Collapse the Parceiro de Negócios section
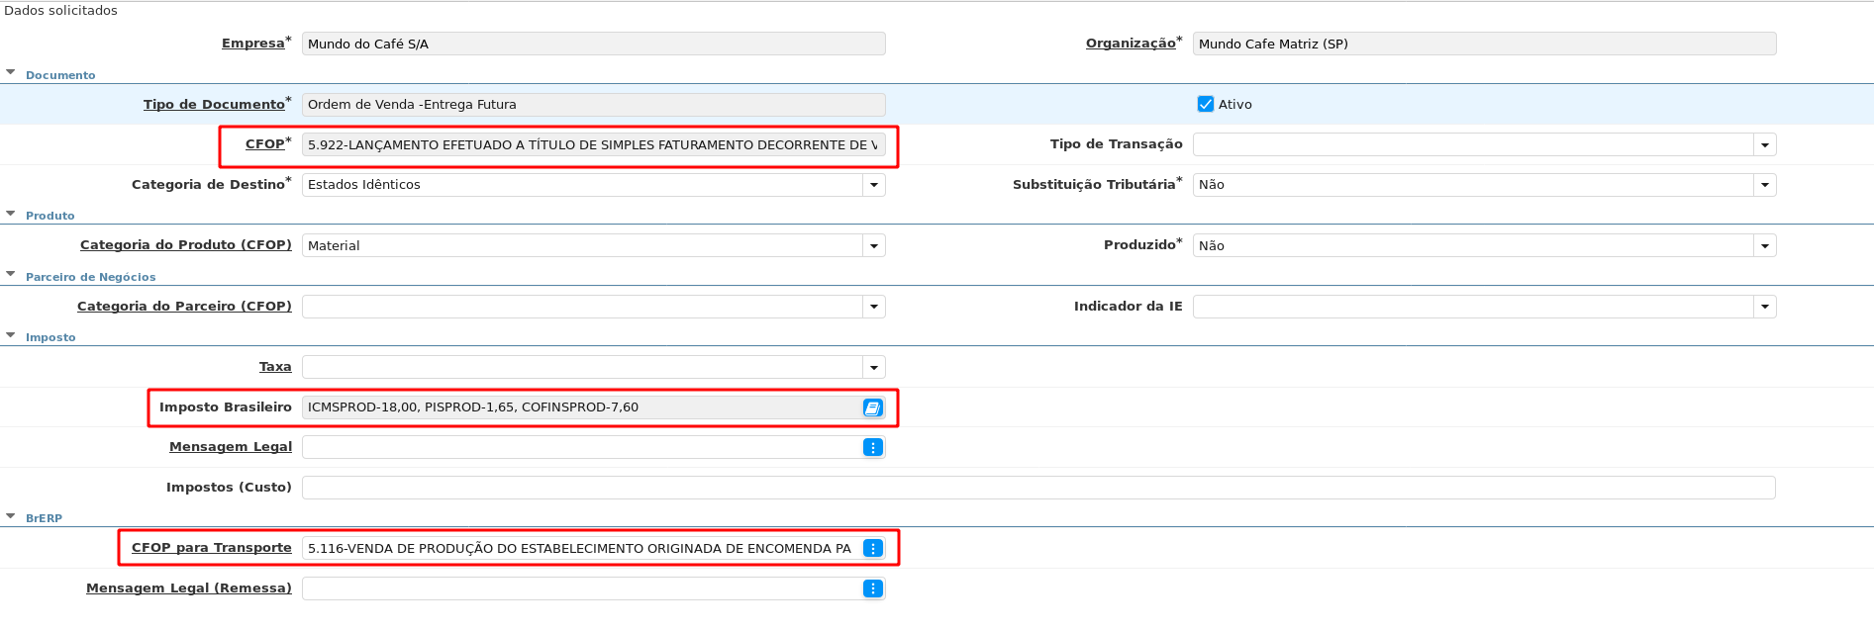 pos(11,275)
